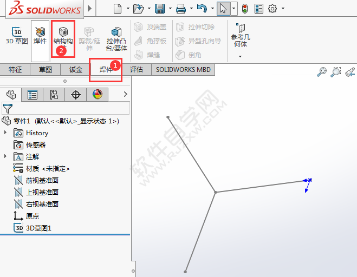Open the Save dropdown arrow
Screen dimensions: 357x277
click(170, 9)
